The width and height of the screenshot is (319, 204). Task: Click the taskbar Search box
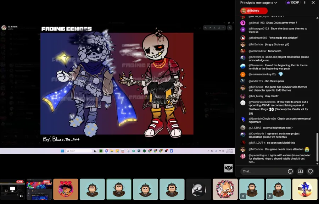79,151
